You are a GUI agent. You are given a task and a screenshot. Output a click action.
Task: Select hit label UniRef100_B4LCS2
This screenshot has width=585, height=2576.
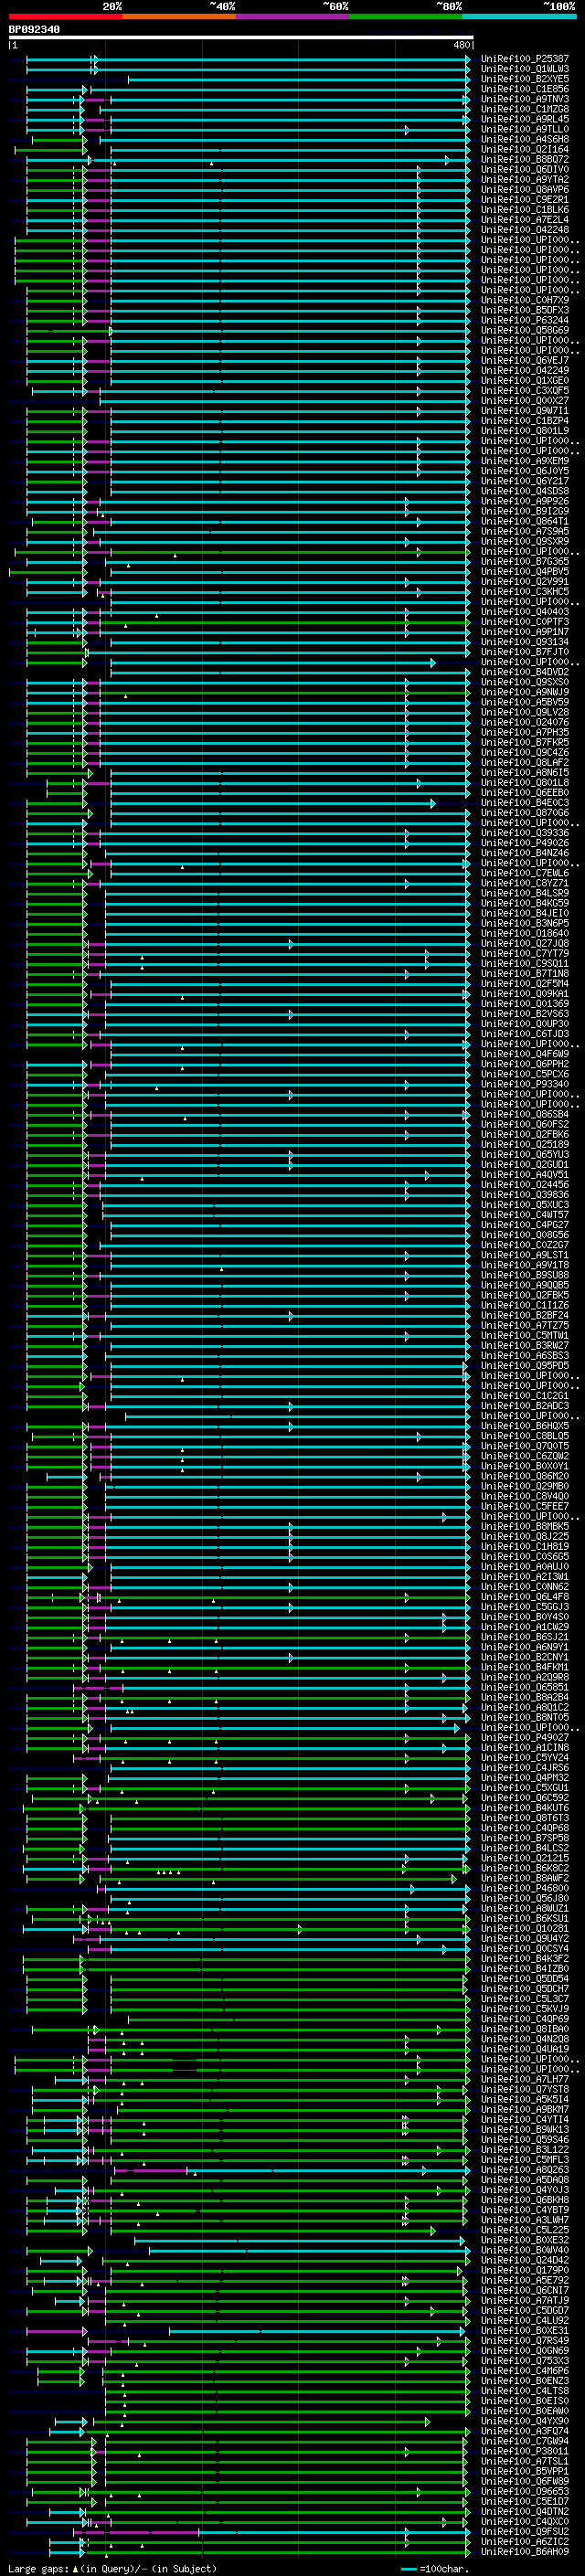point(524,1848)
